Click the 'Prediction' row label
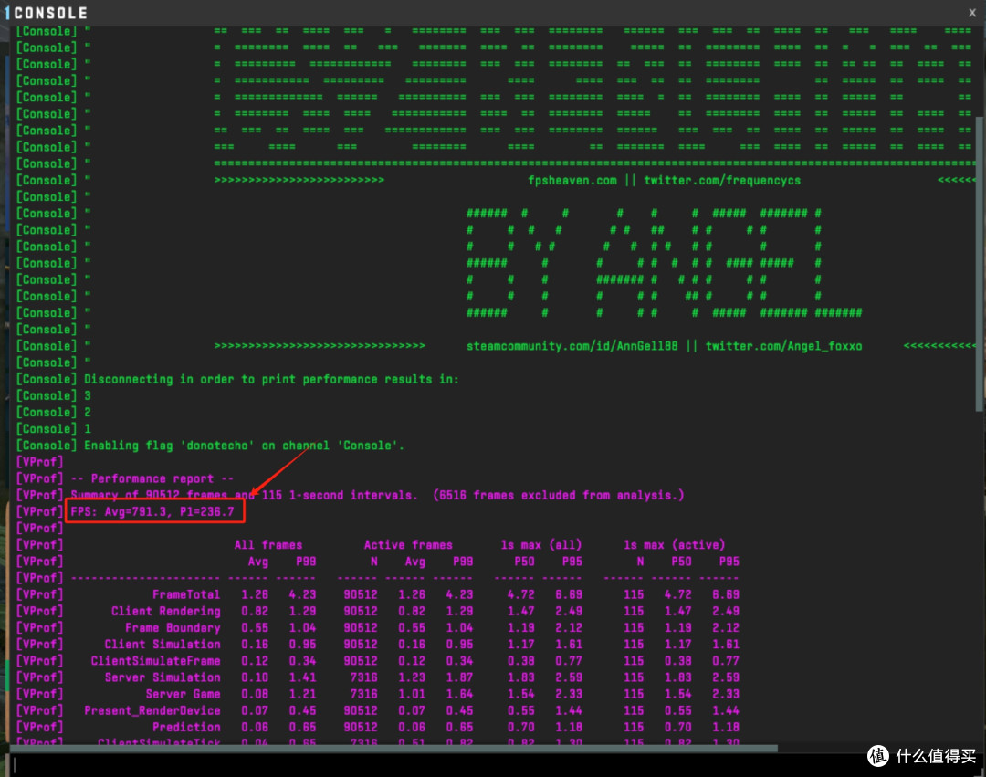Screen dimensions: 986x777 pos(186,727)
